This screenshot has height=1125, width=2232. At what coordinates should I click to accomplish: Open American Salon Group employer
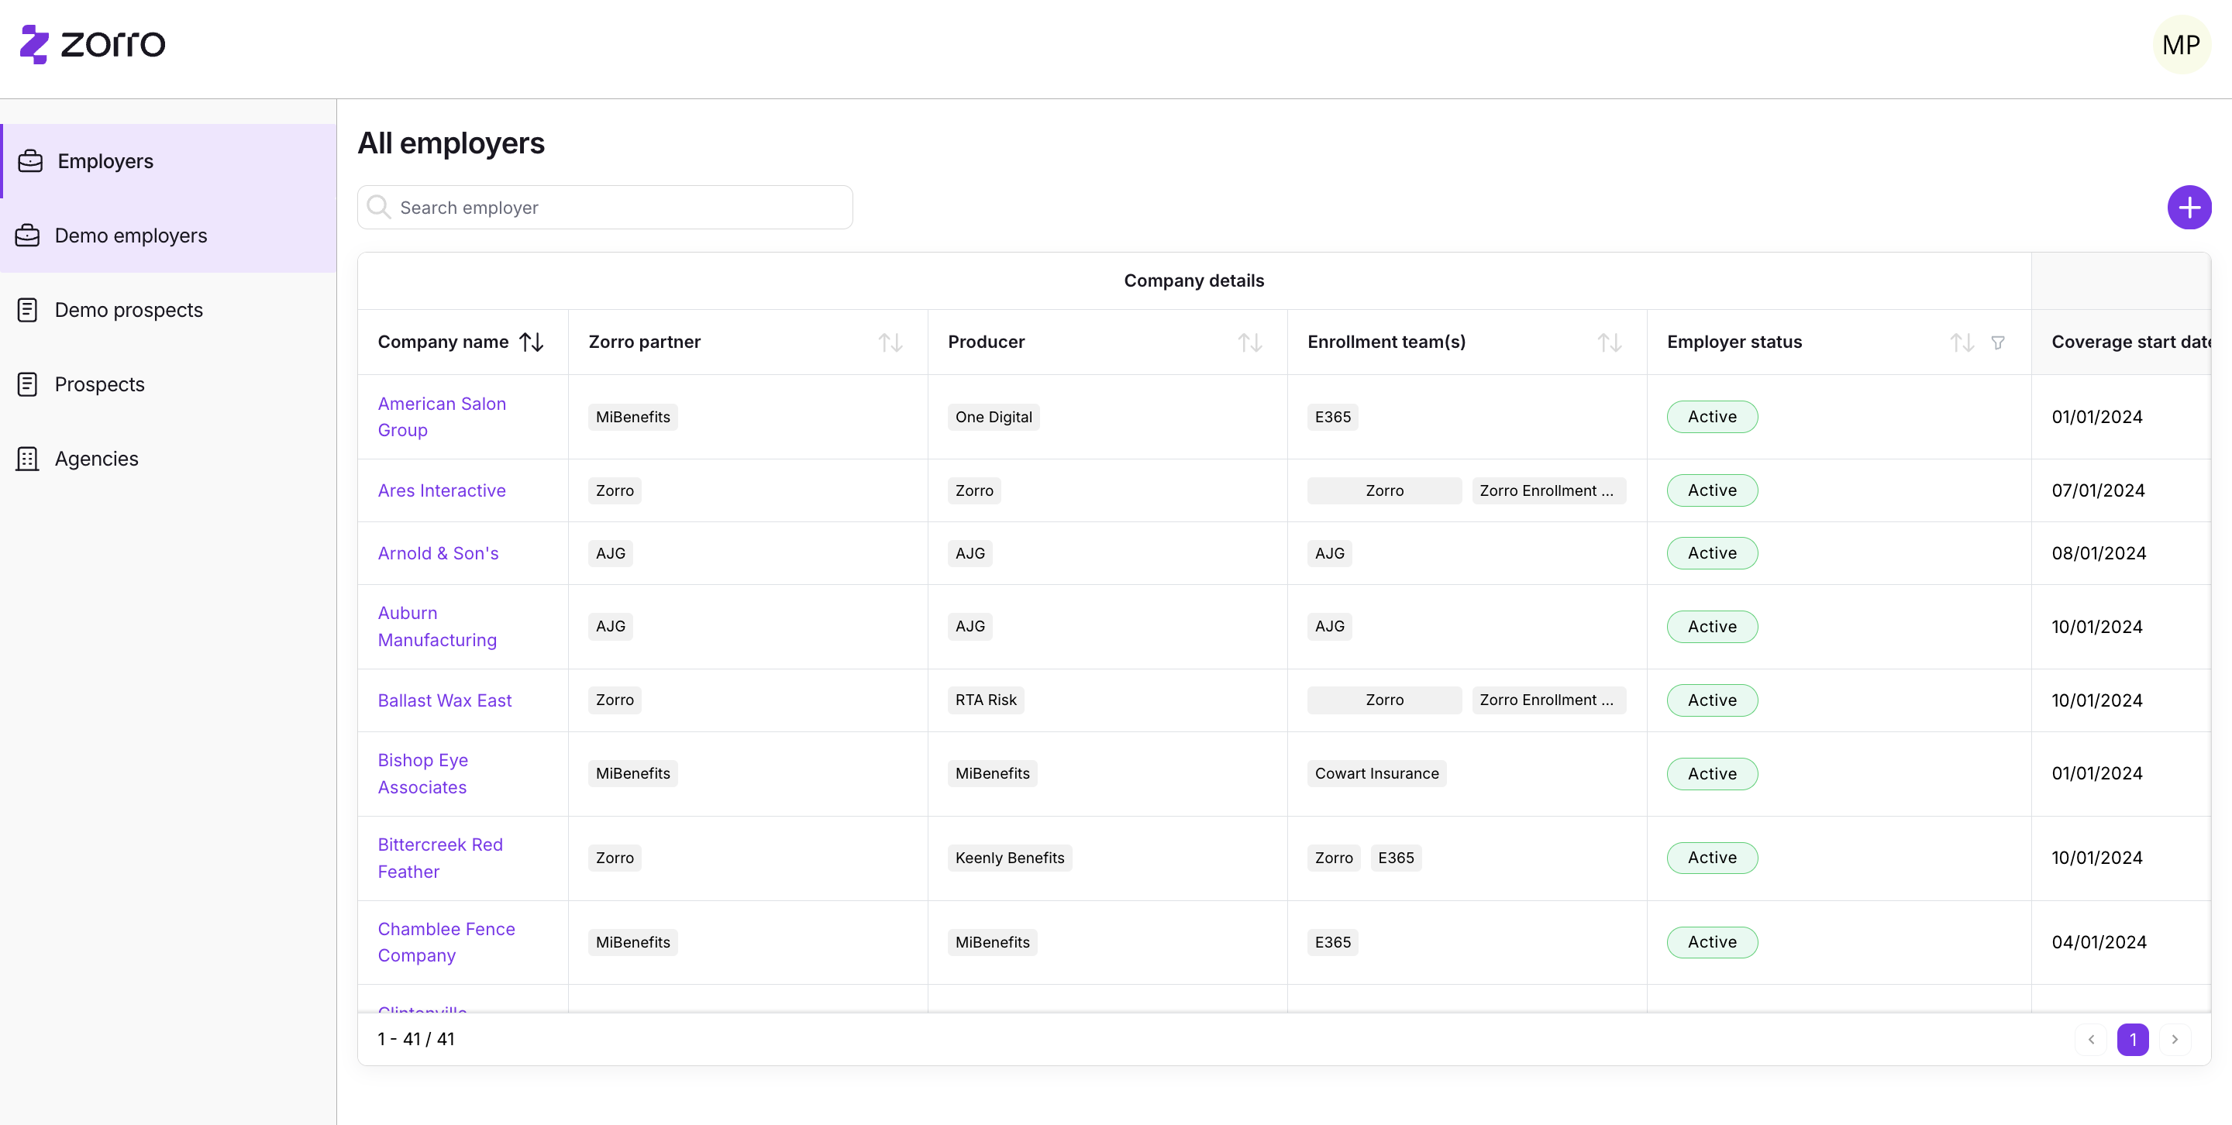click(442, 417)
